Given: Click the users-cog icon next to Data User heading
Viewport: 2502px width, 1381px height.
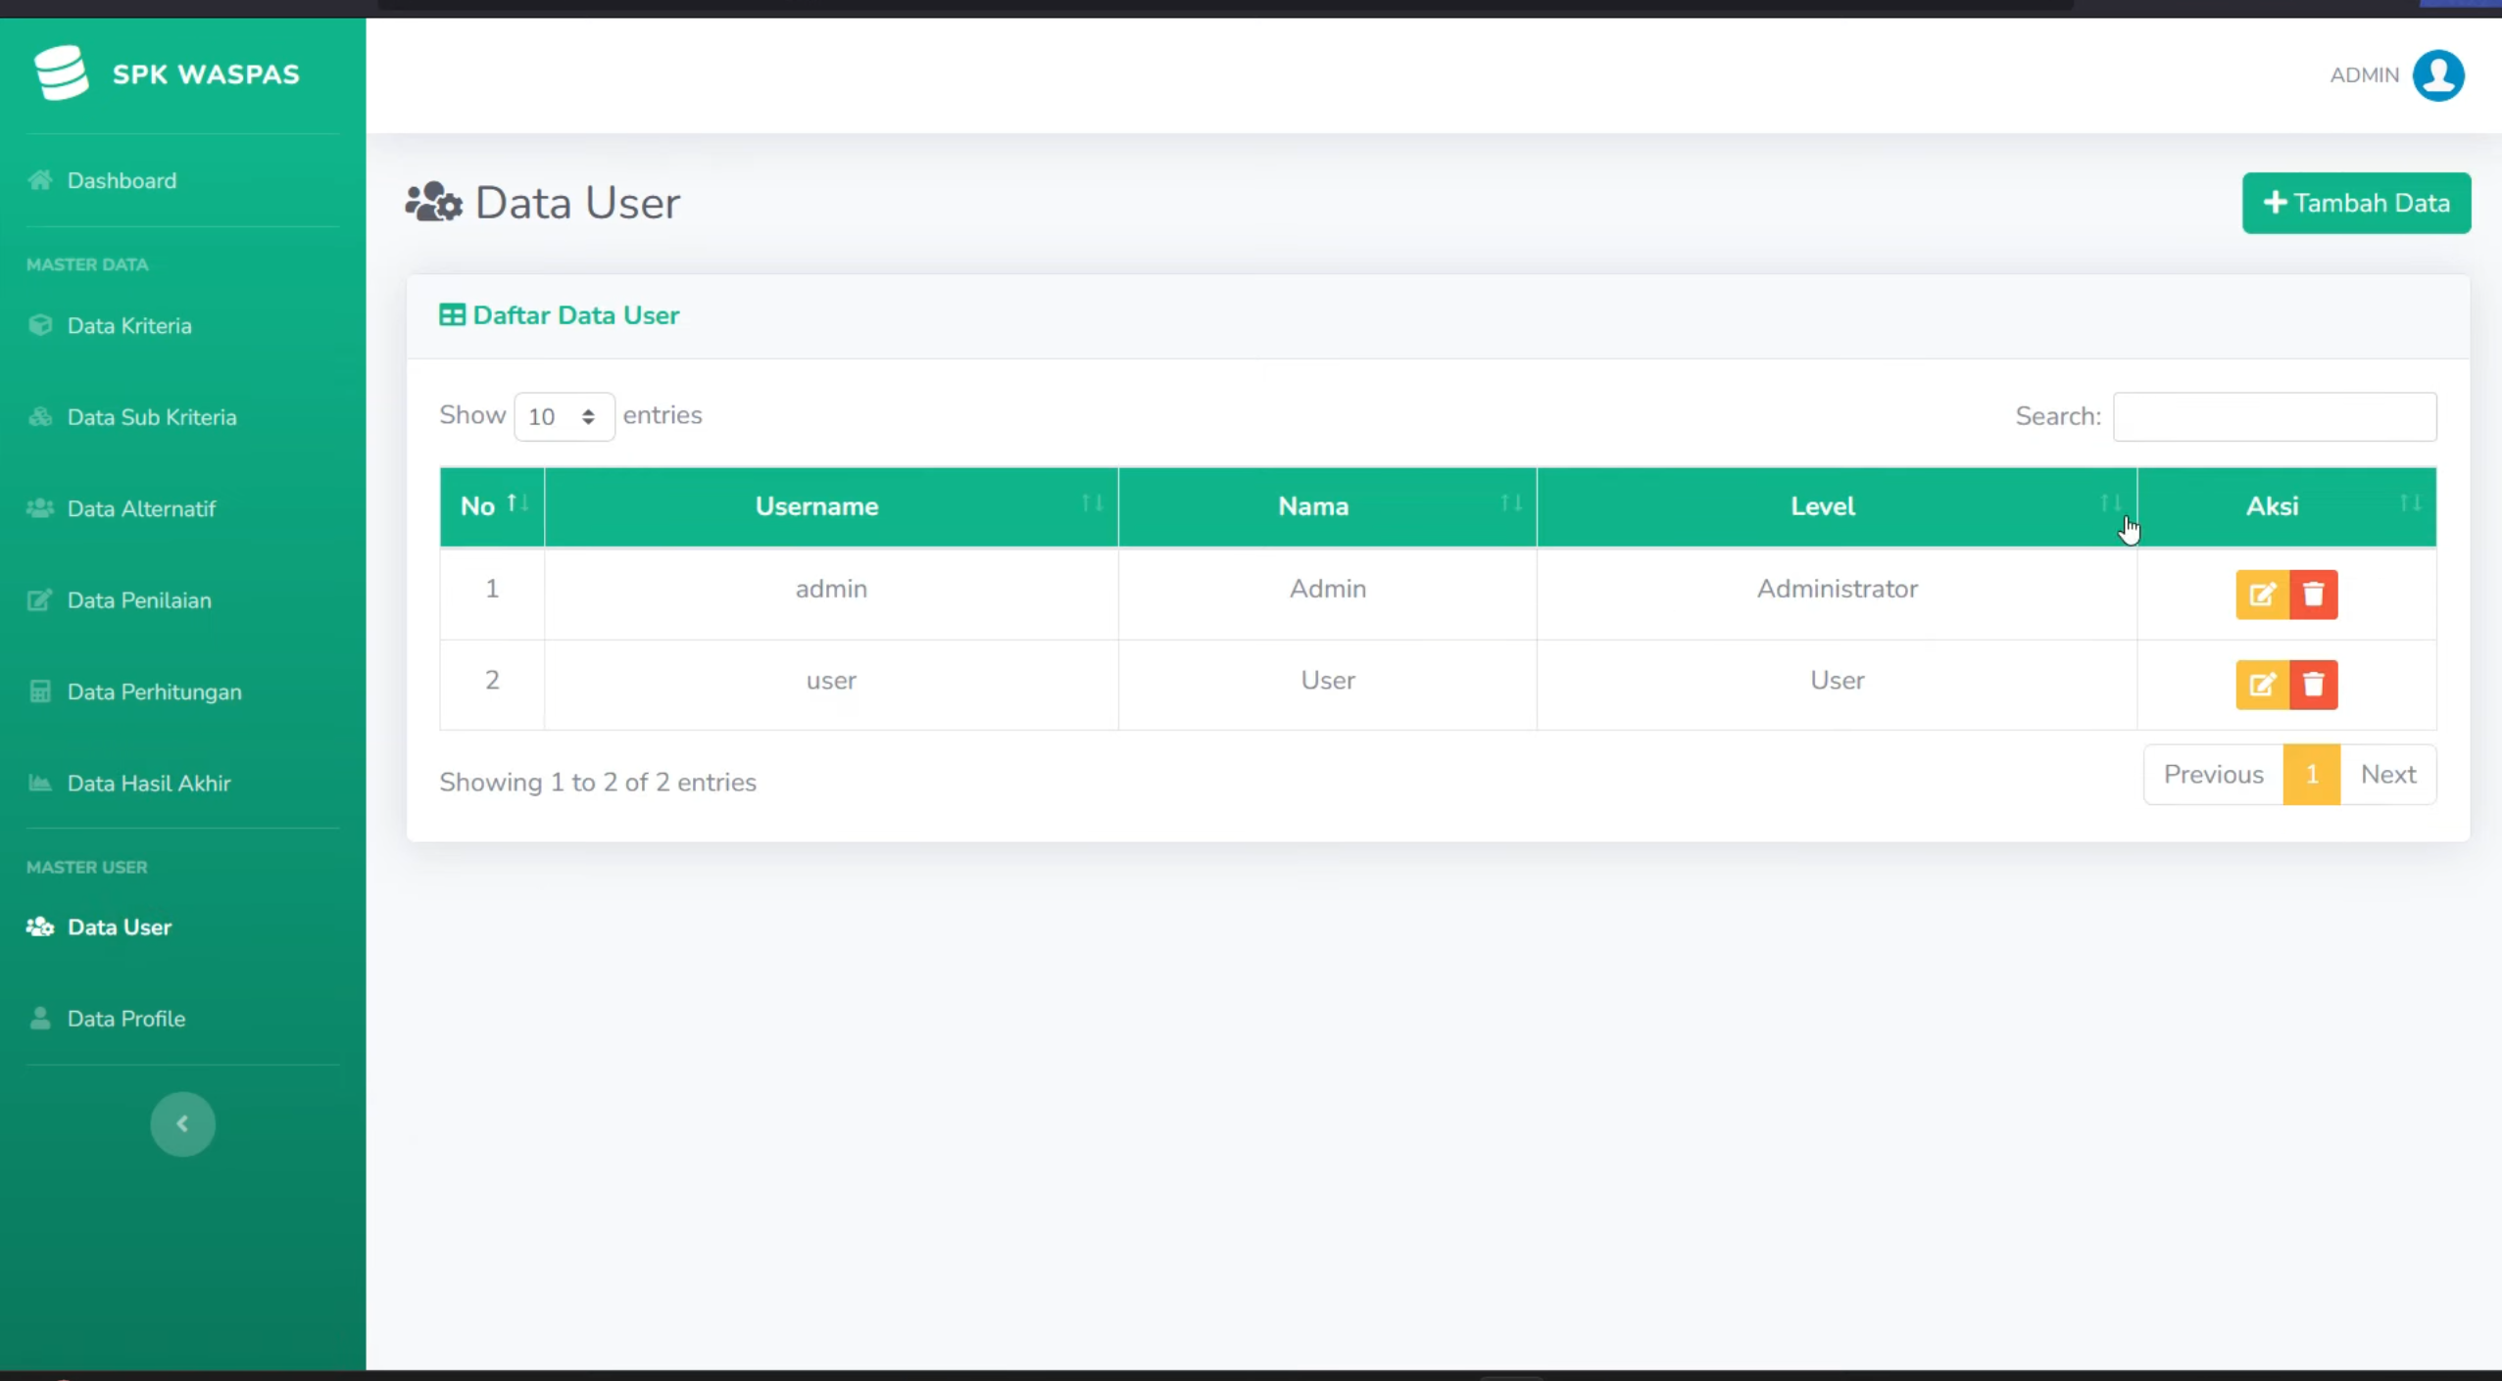Looking at the screenshot, I should pyautogui.click(x=433, y=203).
